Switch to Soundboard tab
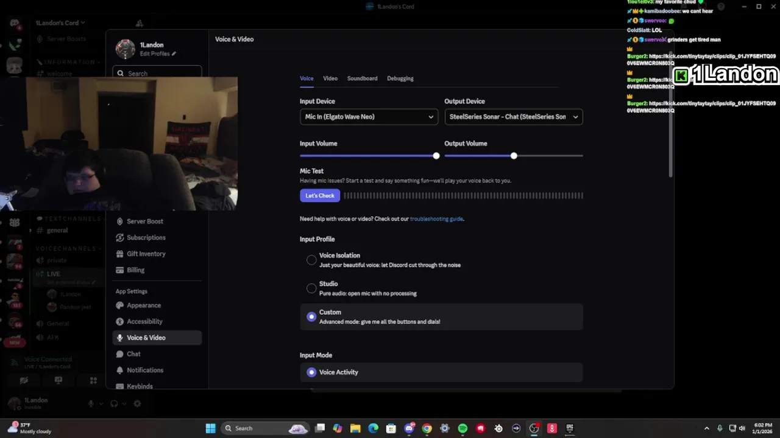780x438 pixels. [x=362, y=78]
